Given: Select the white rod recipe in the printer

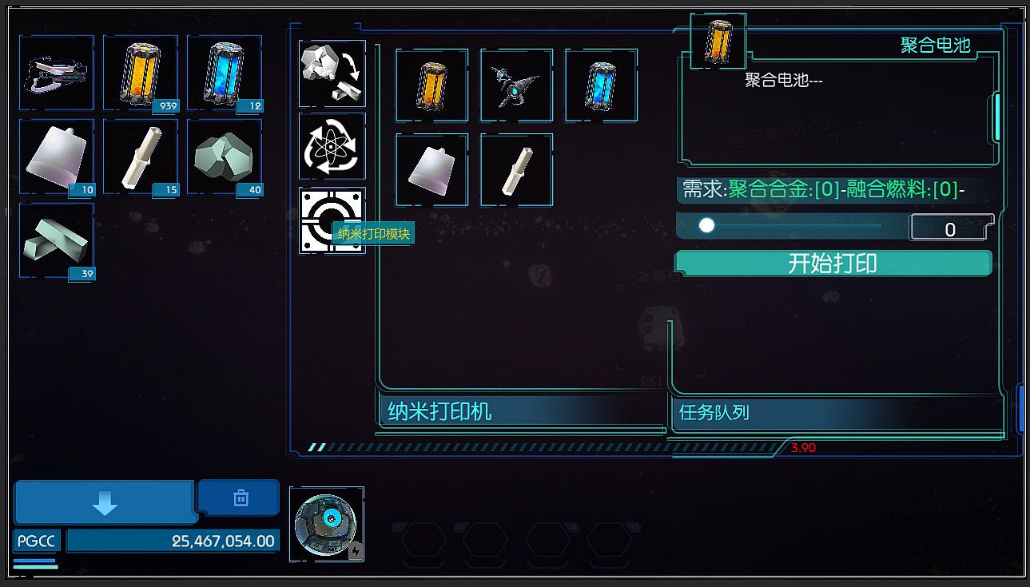Looking at the screenshot, I should tap(516, 170).
